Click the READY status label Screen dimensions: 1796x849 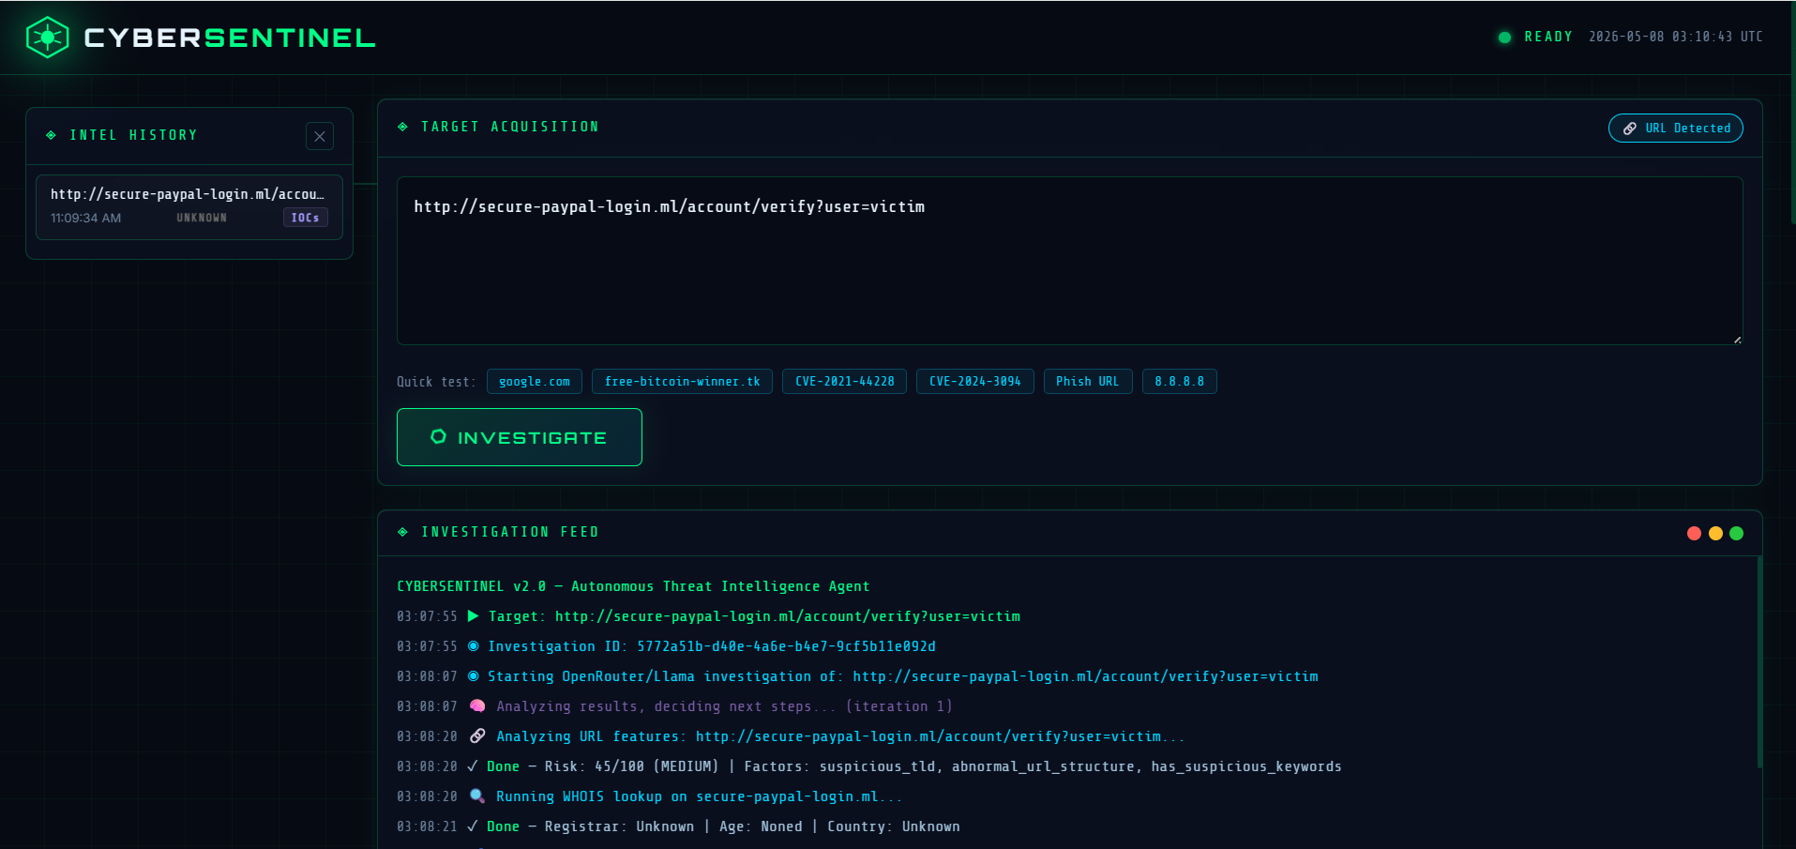(1547, 37)
